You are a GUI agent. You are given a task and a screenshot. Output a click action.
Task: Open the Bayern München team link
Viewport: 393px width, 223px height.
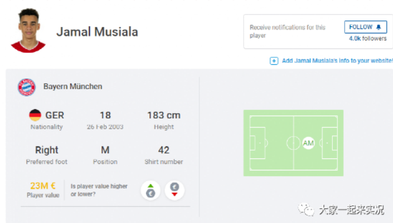(73, 86)
